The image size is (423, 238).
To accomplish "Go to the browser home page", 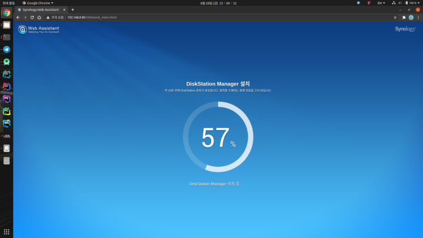I will pyautogui.click(x=39, y=18).
